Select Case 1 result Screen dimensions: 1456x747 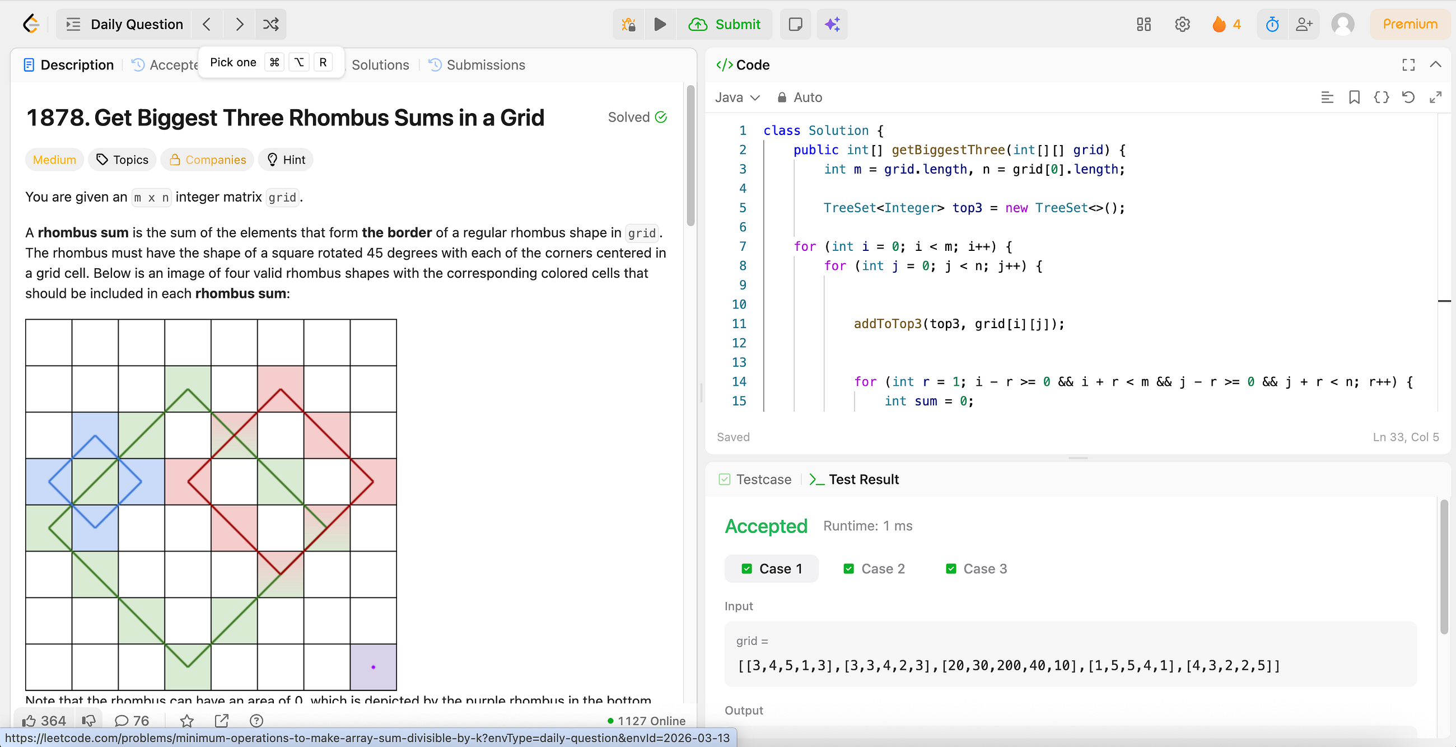pos(772,568)
